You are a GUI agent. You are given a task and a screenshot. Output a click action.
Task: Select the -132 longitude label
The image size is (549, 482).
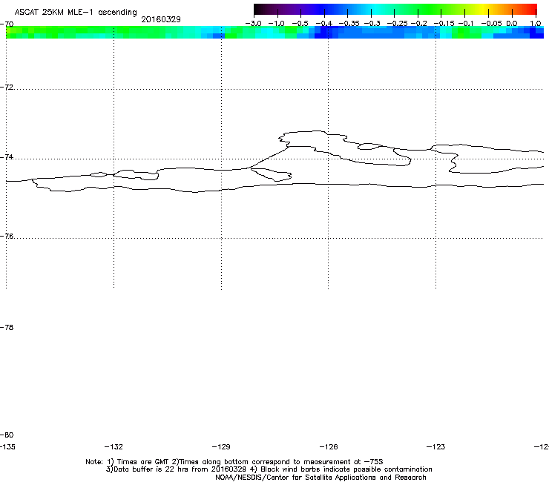[114, 446]
